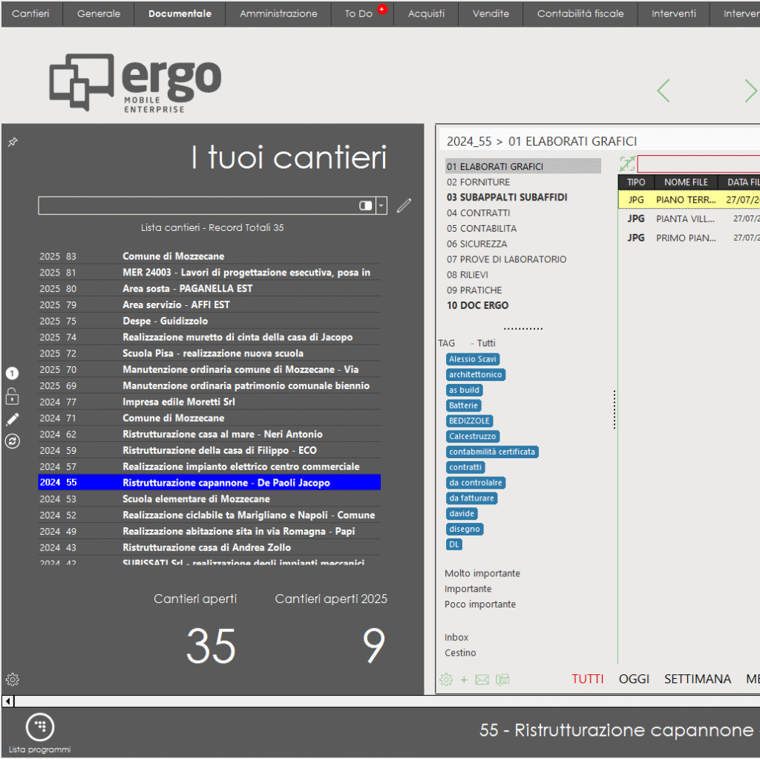Screen dimensions: 760x759
Task: Filter by the DL tag
Action: click(454, 544)
